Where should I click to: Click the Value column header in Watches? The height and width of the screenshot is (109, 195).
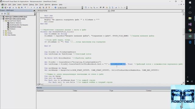click(91, 91)
